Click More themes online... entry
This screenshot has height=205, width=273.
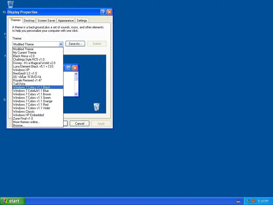[38, 122]
